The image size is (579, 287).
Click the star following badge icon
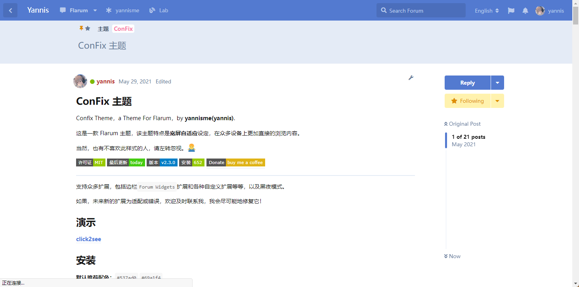tap(88, 28)
